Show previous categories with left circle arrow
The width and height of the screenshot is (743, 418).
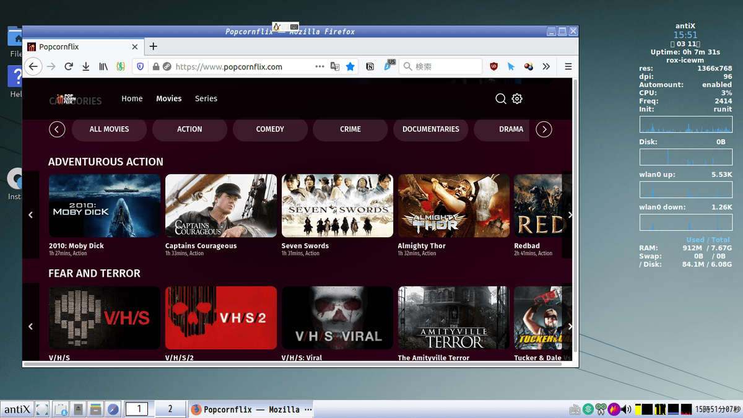pyautogui.click(x=56, y=129)
